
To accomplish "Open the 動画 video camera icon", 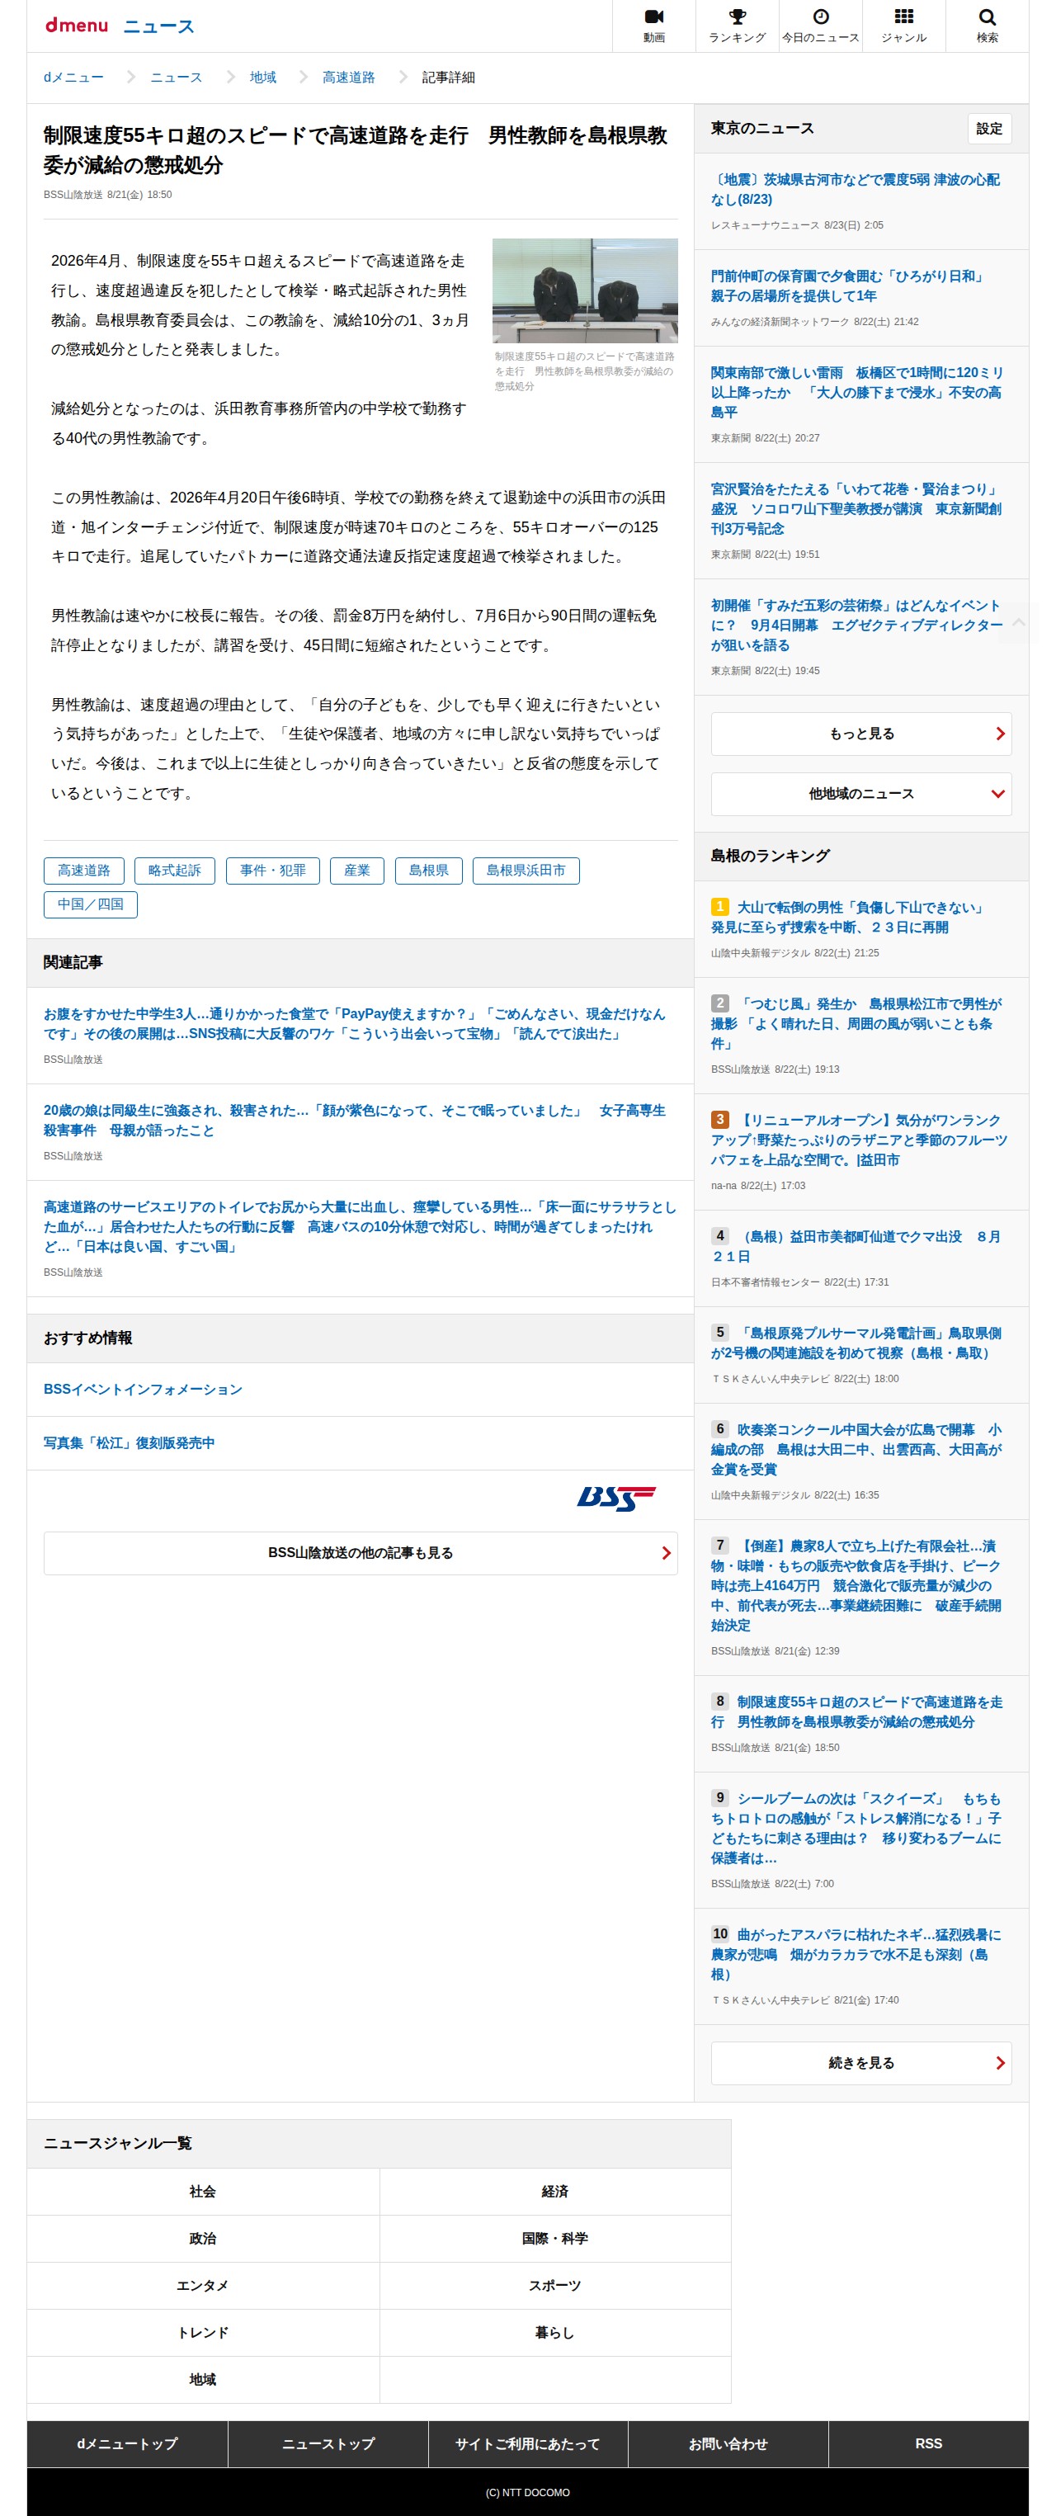I will point(653,17).
